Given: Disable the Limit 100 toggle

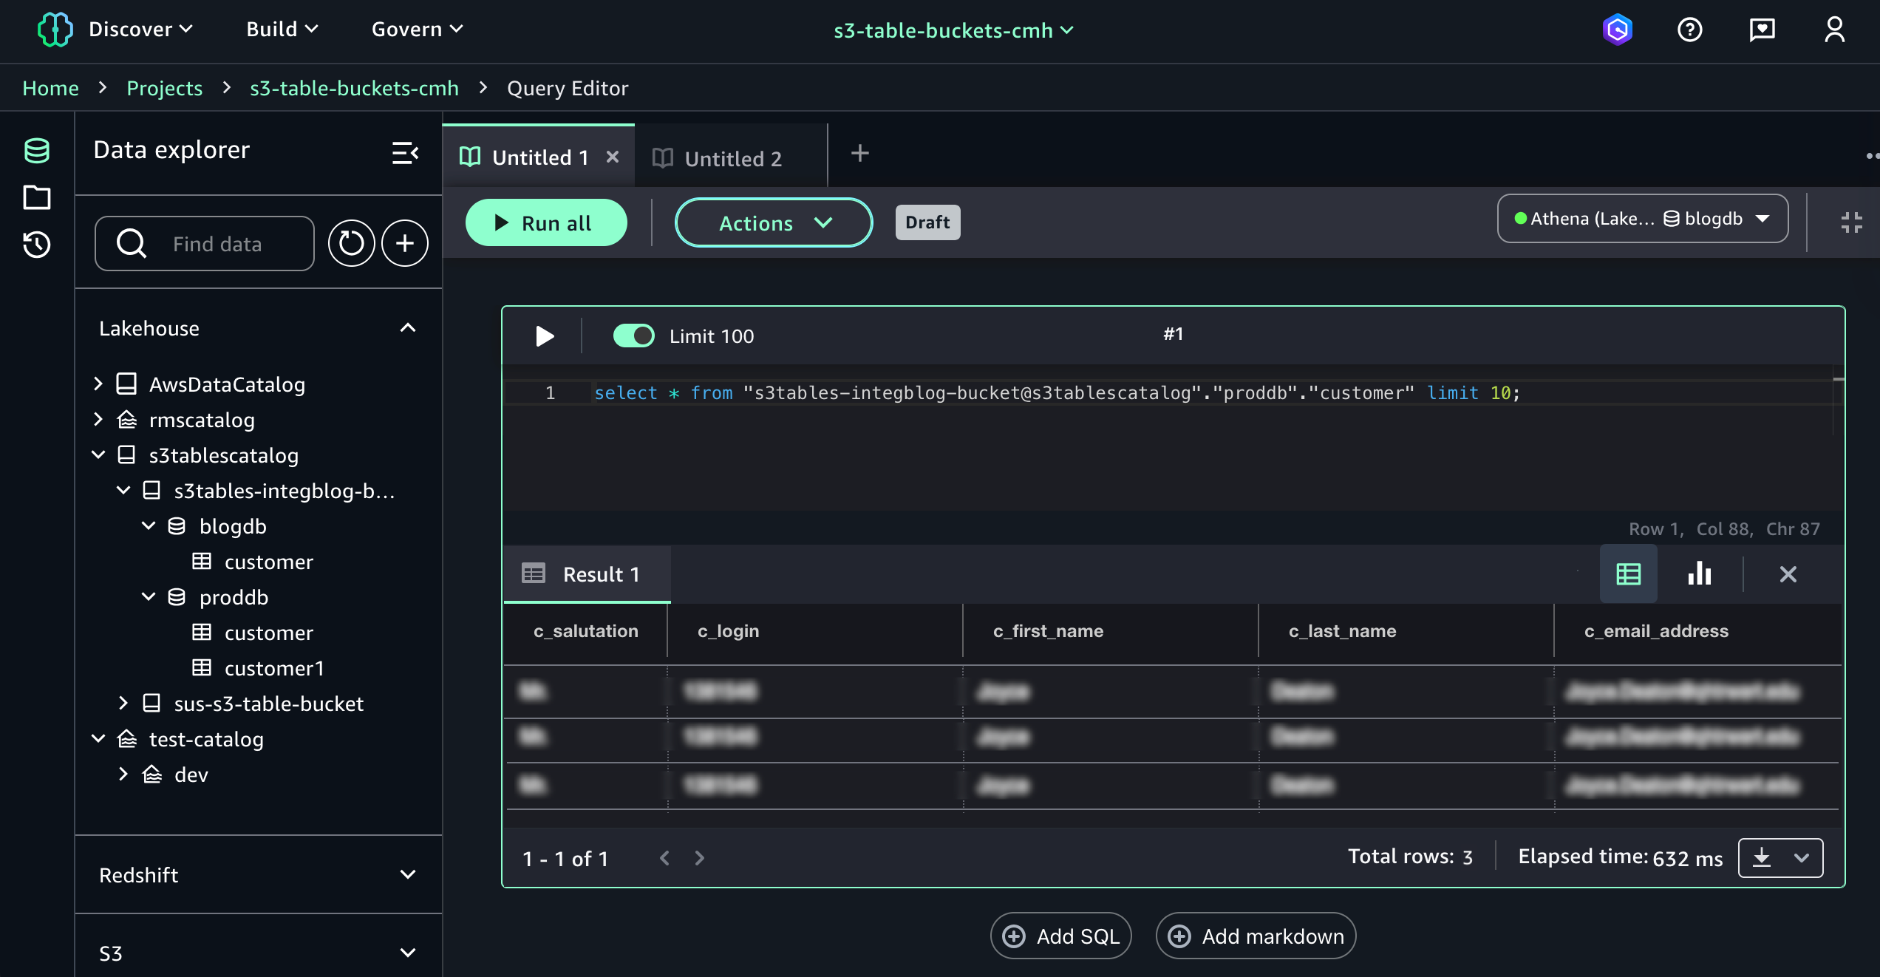Looking at the screenshot, I should click(x=634, y=336).
